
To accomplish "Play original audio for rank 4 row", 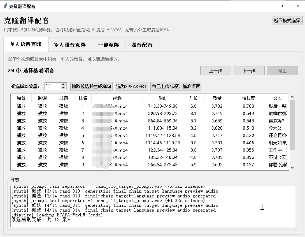I will pyautogui.click(x=21, y=128).
